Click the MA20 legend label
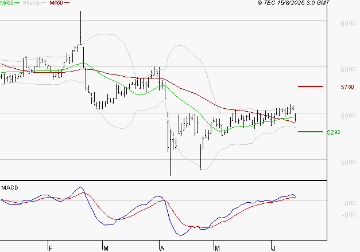360x252 pixels. [7, 3]
